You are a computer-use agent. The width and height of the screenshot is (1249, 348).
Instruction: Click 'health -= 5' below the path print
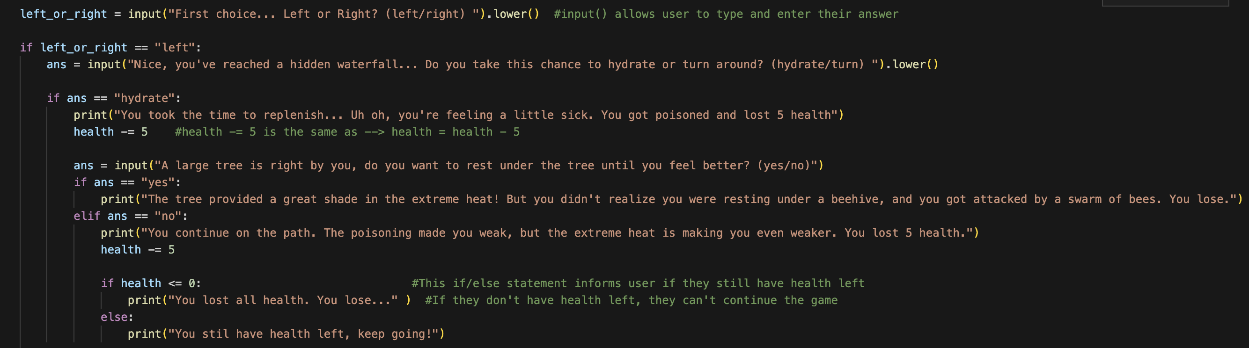point(138,250)
